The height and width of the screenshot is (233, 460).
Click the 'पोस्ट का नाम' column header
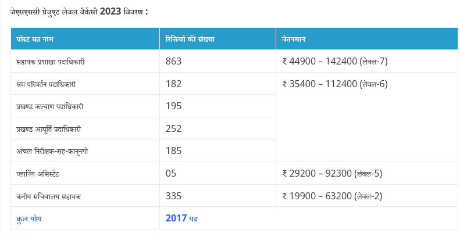point(36,40)
